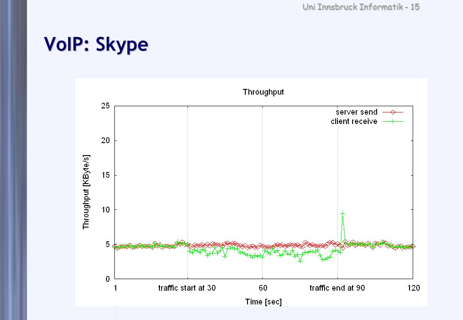
Task: Select the 'client receive' legend label
Action: [x=354, y=121]
